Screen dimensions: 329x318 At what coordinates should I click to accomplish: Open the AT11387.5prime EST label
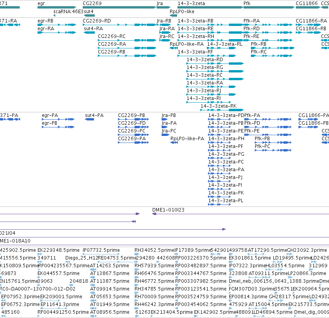[x=110, y=282]
